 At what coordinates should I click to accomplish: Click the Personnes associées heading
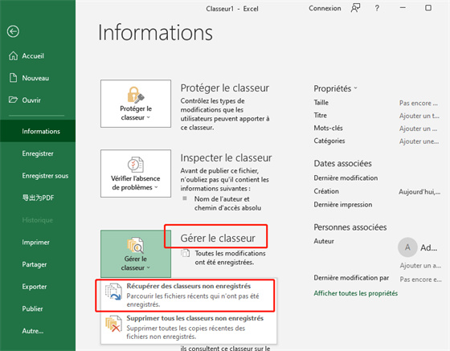[350, 227]
